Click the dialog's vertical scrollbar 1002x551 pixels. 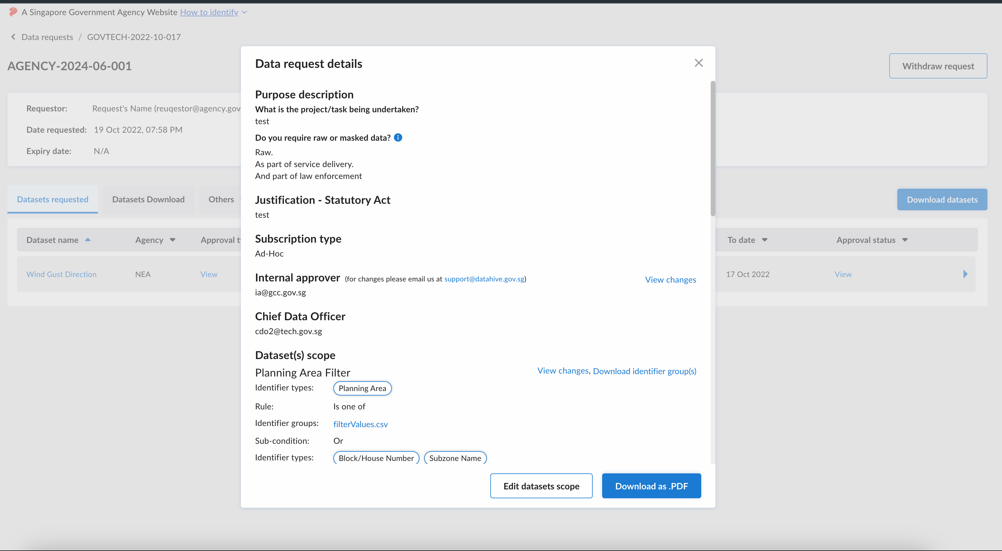pos(712,148)
